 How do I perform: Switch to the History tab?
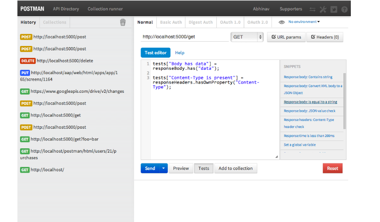coord(28,22)
